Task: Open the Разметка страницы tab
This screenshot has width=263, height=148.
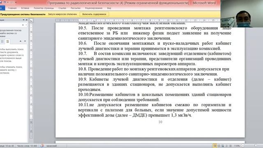Action: click(44, 8)
